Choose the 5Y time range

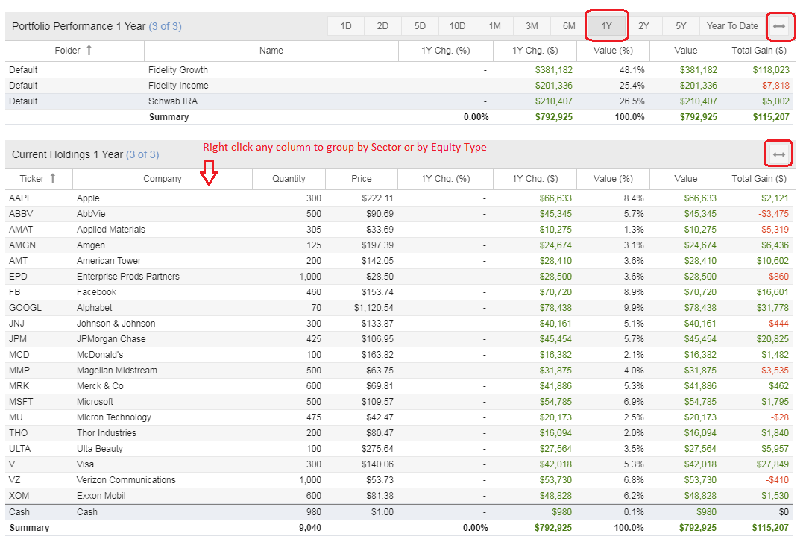[x=681, y=26]
